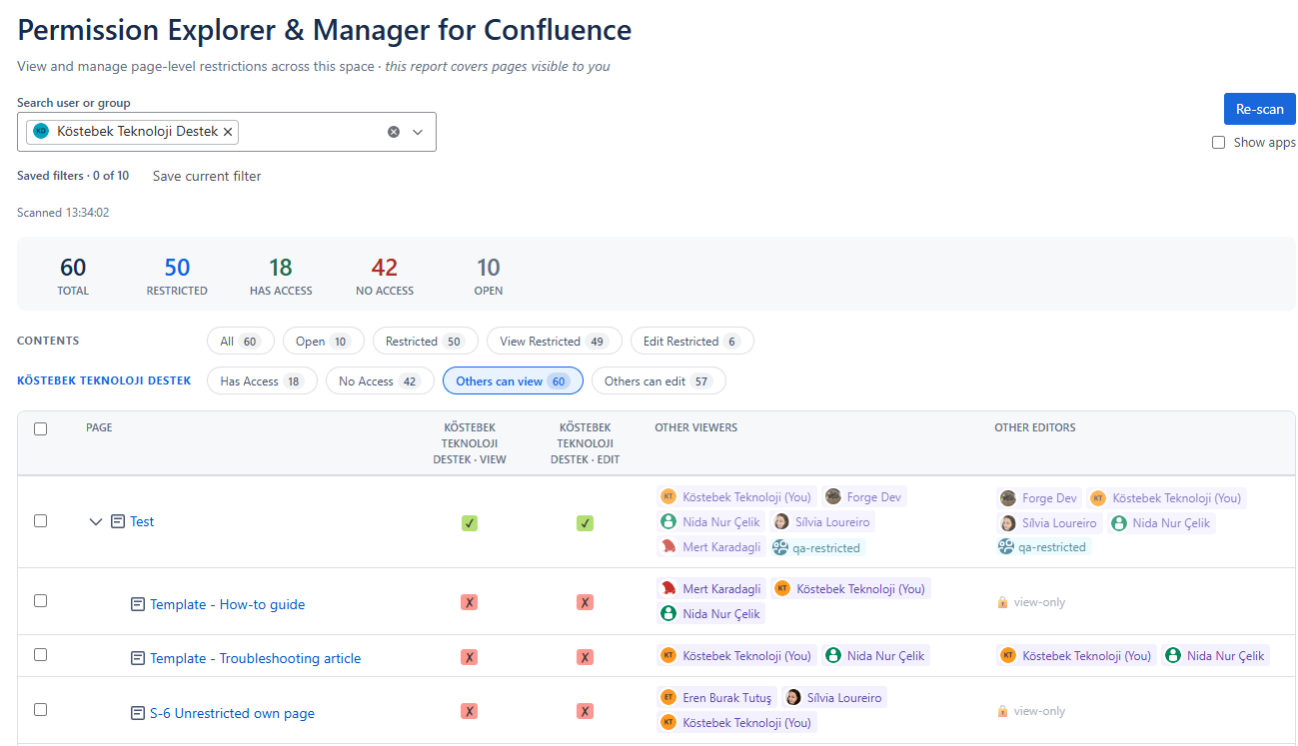Click the Page column header

[x=99, y=427]
